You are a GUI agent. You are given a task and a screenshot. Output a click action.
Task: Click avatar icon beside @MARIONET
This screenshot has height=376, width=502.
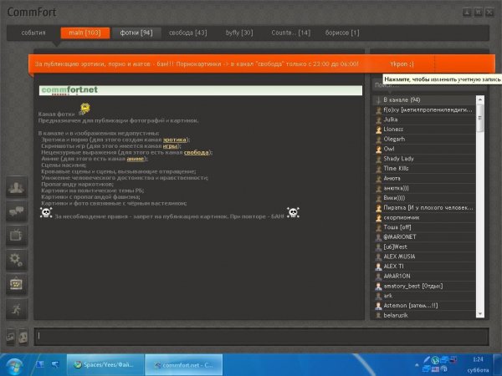[x=378, y=237]
